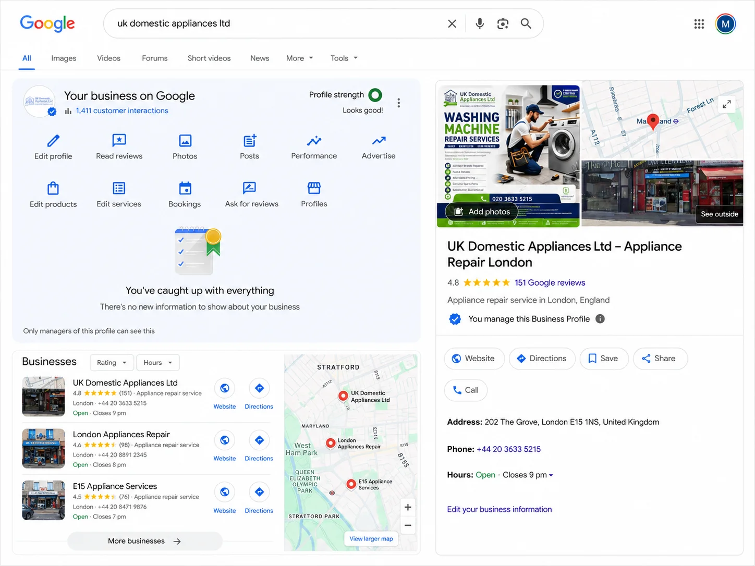The height and width of the screenshot is (566, 755).
Task: Start voice search with the microphone icon
Action: 480,23
